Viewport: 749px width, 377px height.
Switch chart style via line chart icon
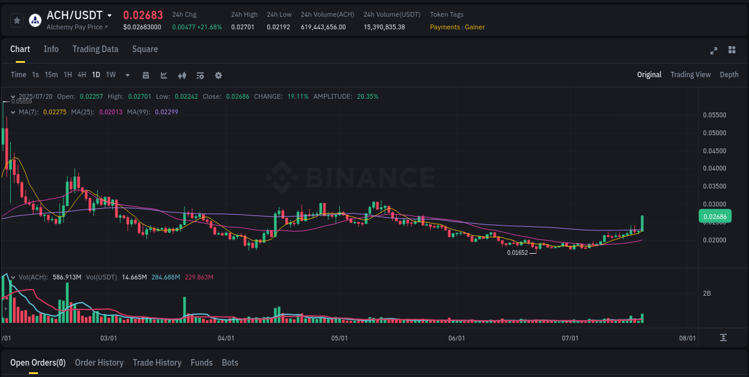[x=164, y=75]
